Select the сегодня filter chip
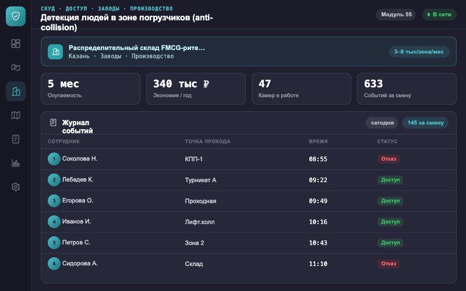Screen dimensions: 466x291 (382, 123)
